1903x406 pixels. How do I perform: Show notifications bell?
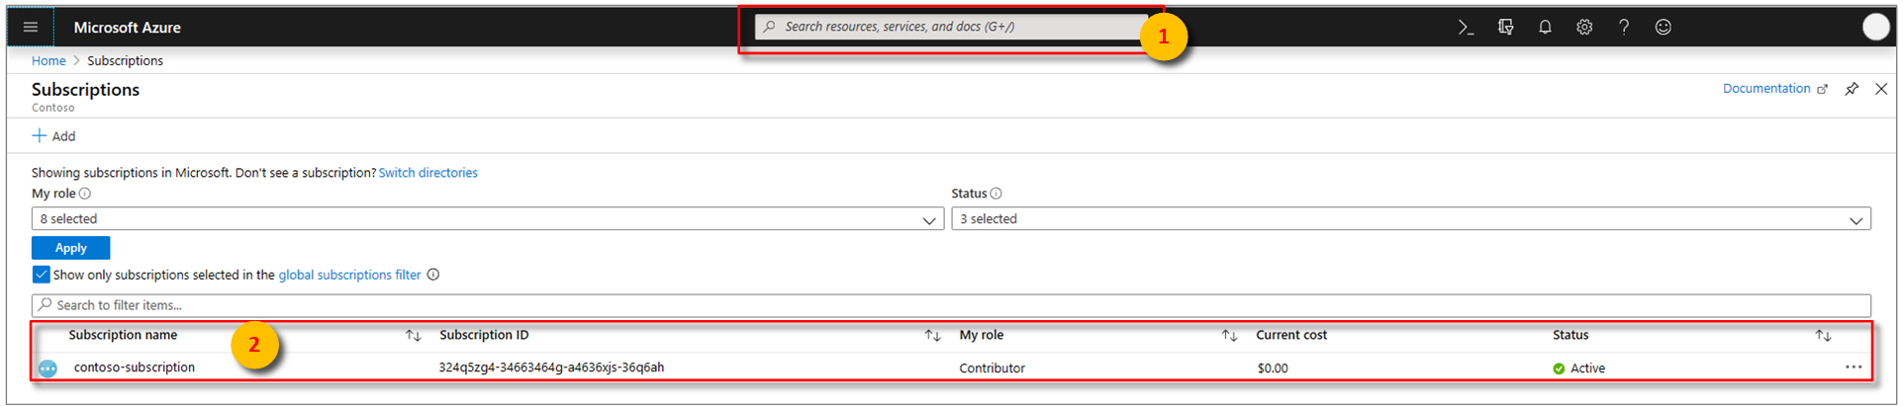pos(1545,28)
